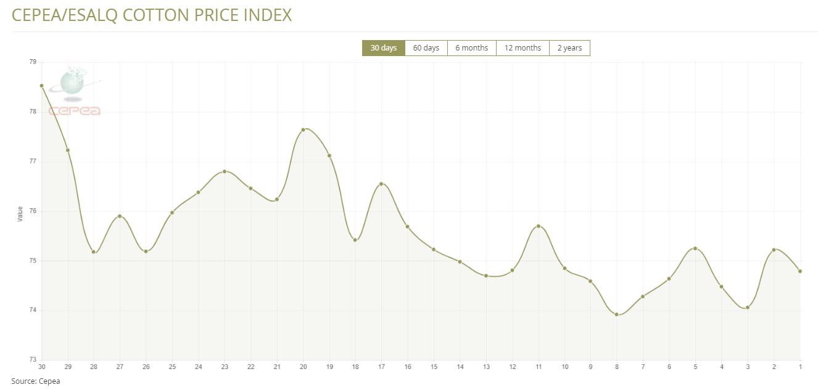Viewport: 818px width, 390px height.
Task: Click the CEPEA/ESALQ Cotton Price Index title
Action: tap(152, 15)
